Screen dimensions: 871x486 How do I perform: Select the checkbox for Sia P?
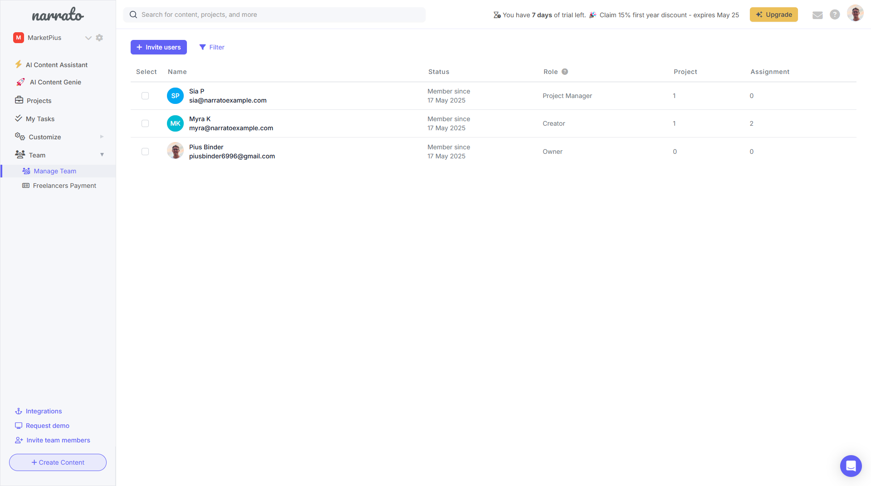point(145,96)
